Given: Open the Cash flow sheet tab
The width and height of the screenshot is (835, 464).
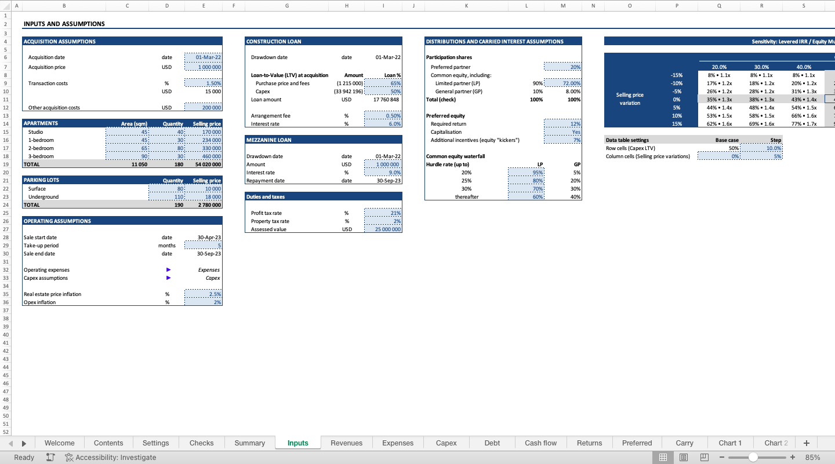Looking at the screenshot, I should [541, 443].
